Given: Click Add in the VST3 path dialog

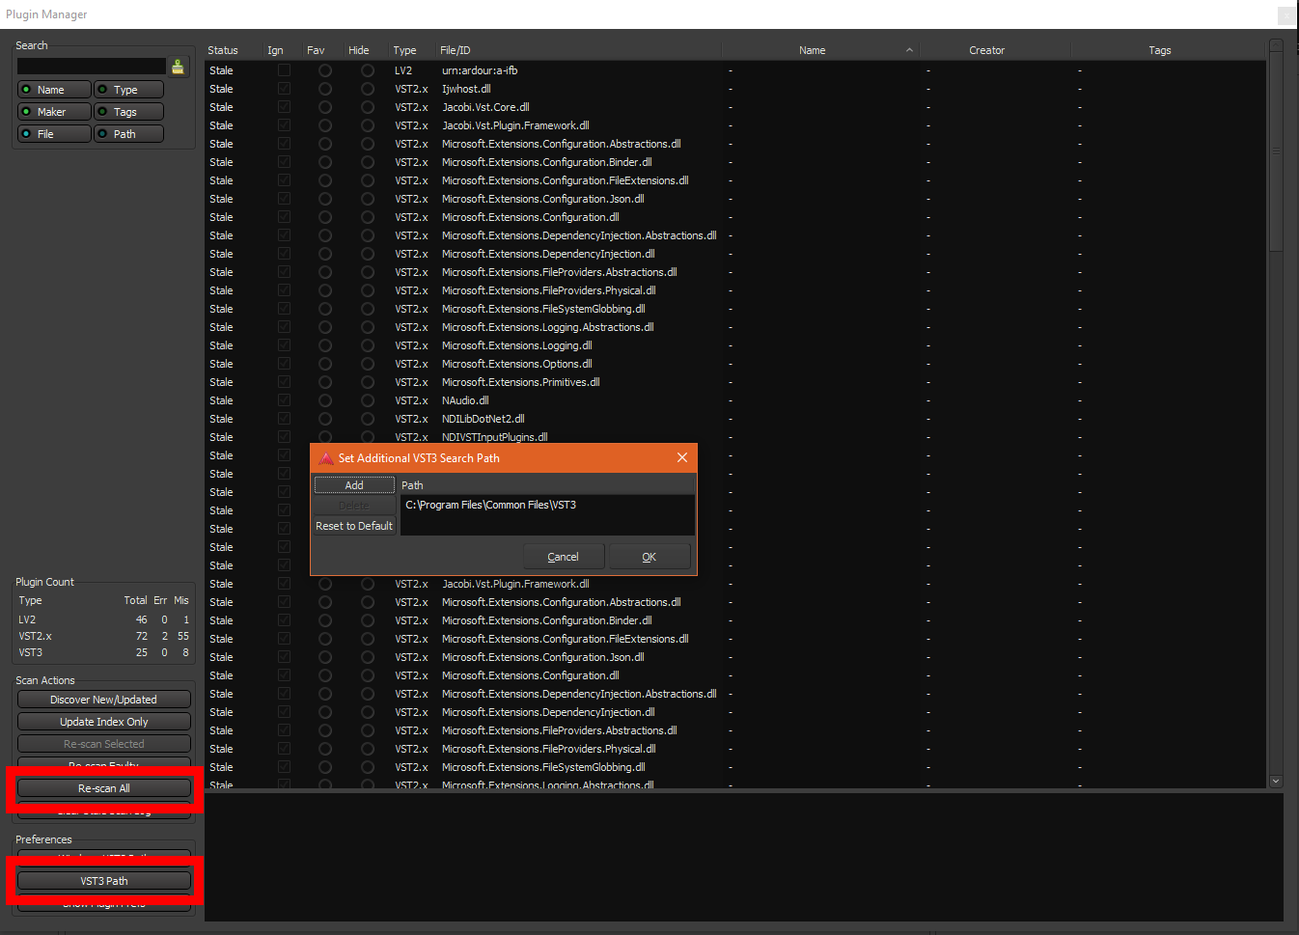Looking at the screenshot, I should tap(354, 485).
